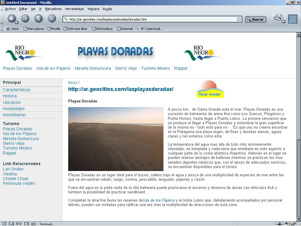
Task: Click the beach photo in the article
Action: click(116, 139)
